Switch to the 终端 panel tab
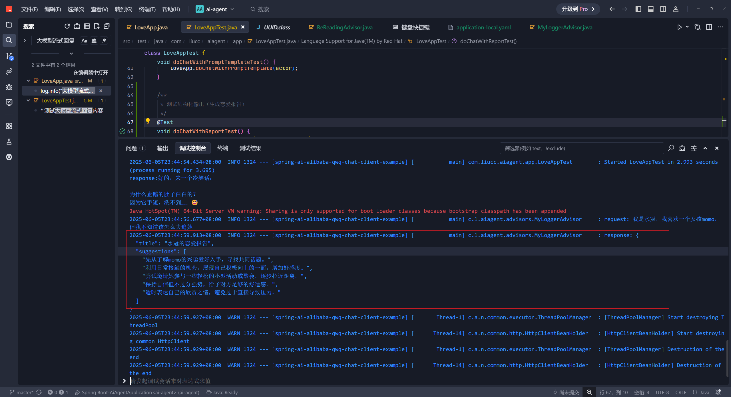This screenshot has height=397, width=731. (x=222, y=148)
